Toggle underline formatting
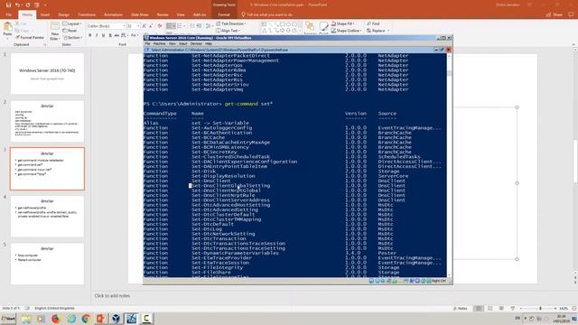This screenshot has width=578, height=325. (x=103, y=35)
